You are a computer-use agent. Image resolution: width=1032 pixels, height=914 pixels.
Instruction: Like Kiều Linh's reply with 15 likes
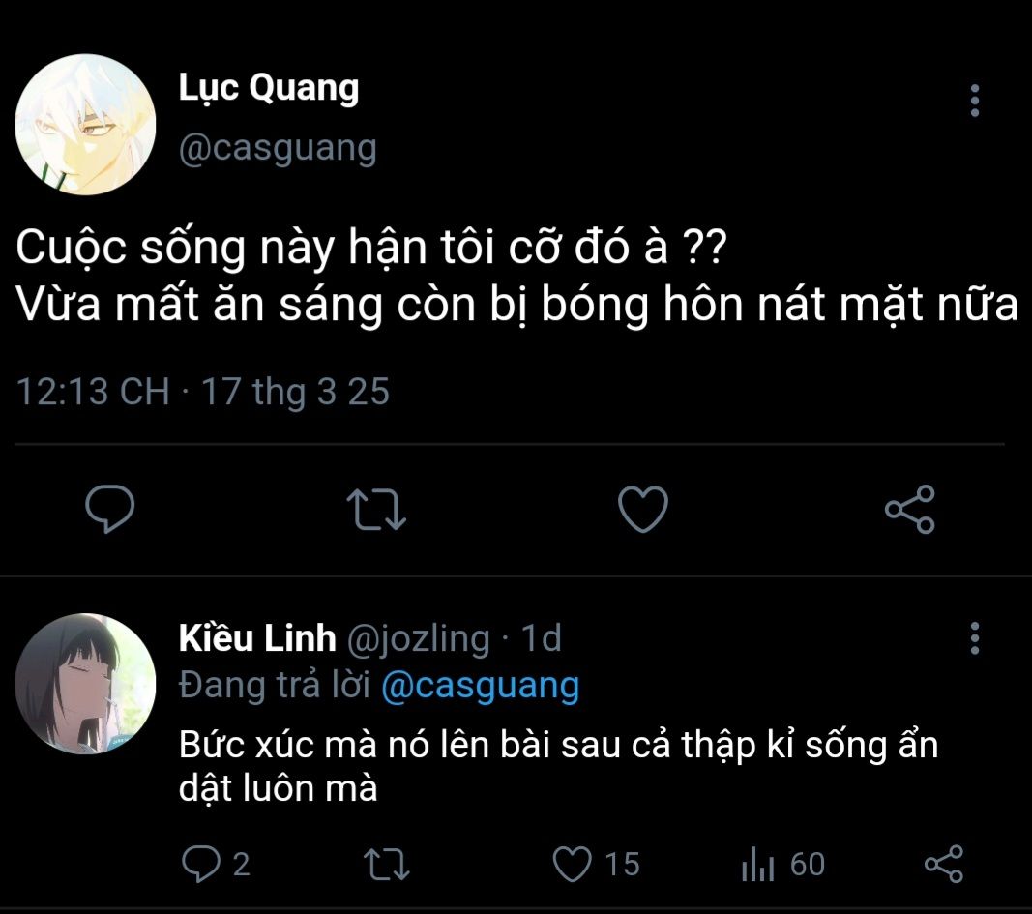pos(576,863)
